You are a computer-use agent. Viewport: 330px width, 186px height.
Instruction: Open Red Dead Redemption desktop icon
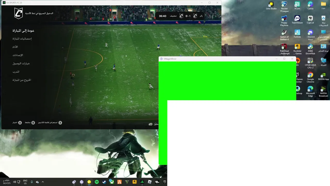click(x=284, y=49)
